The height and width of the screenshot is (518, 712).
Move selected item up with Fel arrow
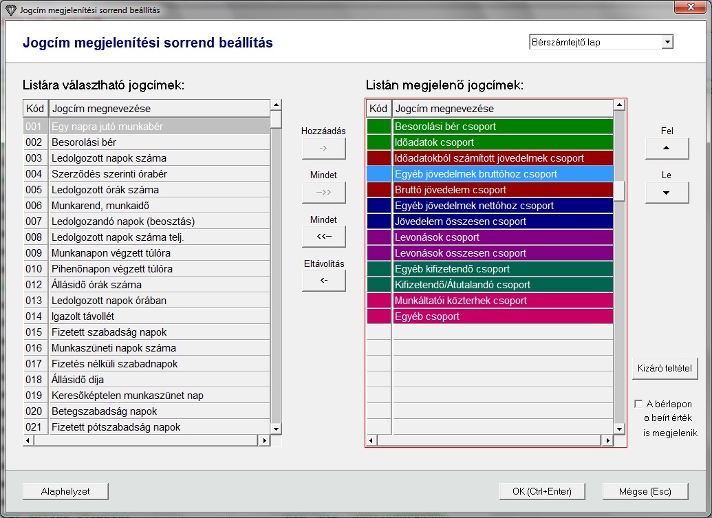[x=667, y=148]
